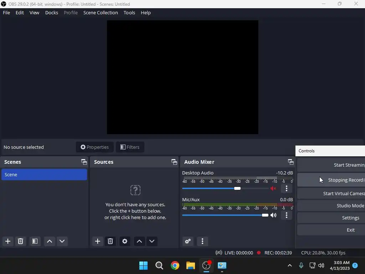Click Start Streaming in Controls
Viewport: 365px width, 274px height.
[x=331, y=165]
